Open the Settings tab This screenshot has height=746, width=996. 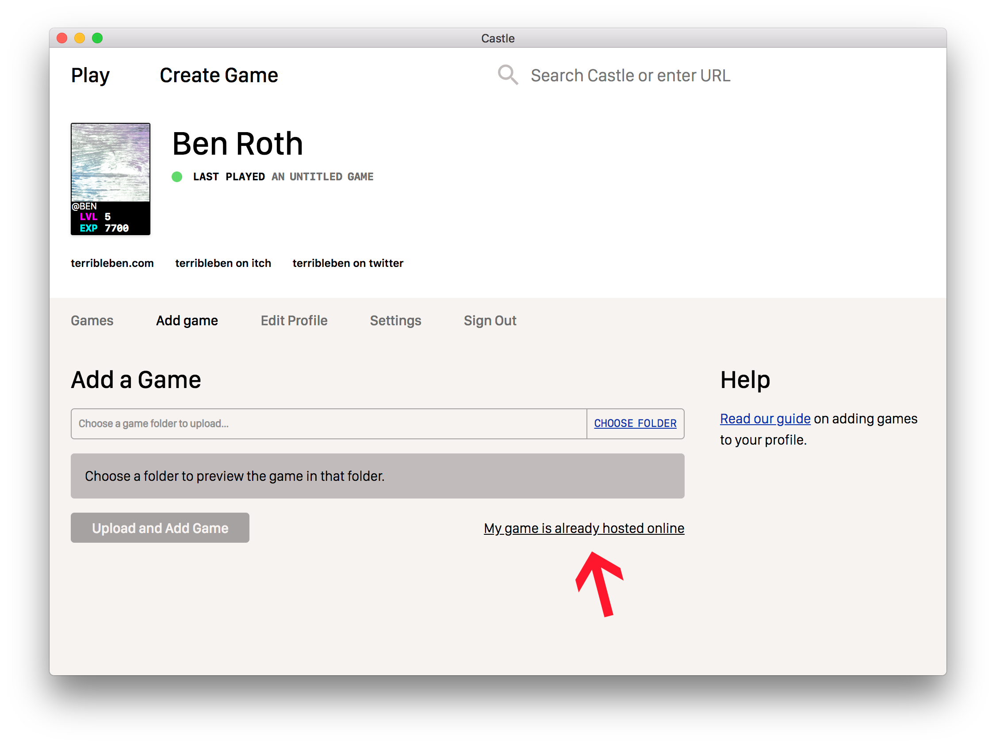tap(395, 320)
